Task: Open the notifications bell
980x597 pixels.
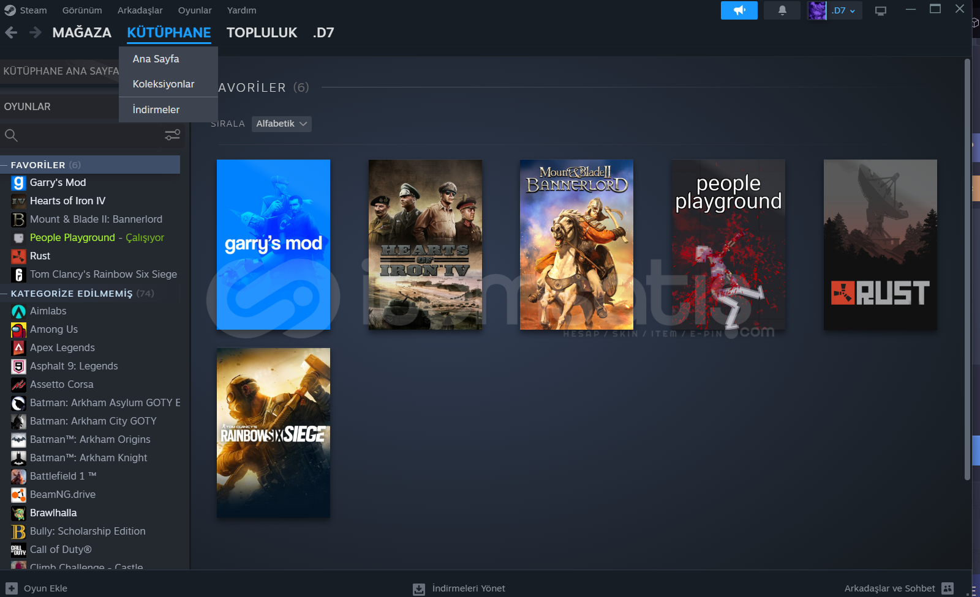Action: (782, 10)
